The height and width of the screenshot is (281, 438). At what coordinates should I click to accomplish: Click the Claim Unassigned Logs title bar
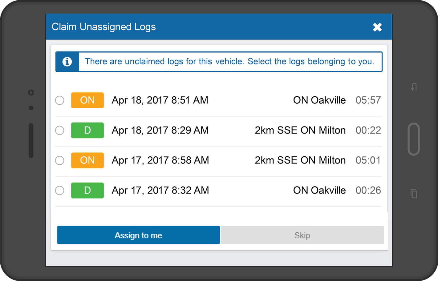tap(104, 27)
